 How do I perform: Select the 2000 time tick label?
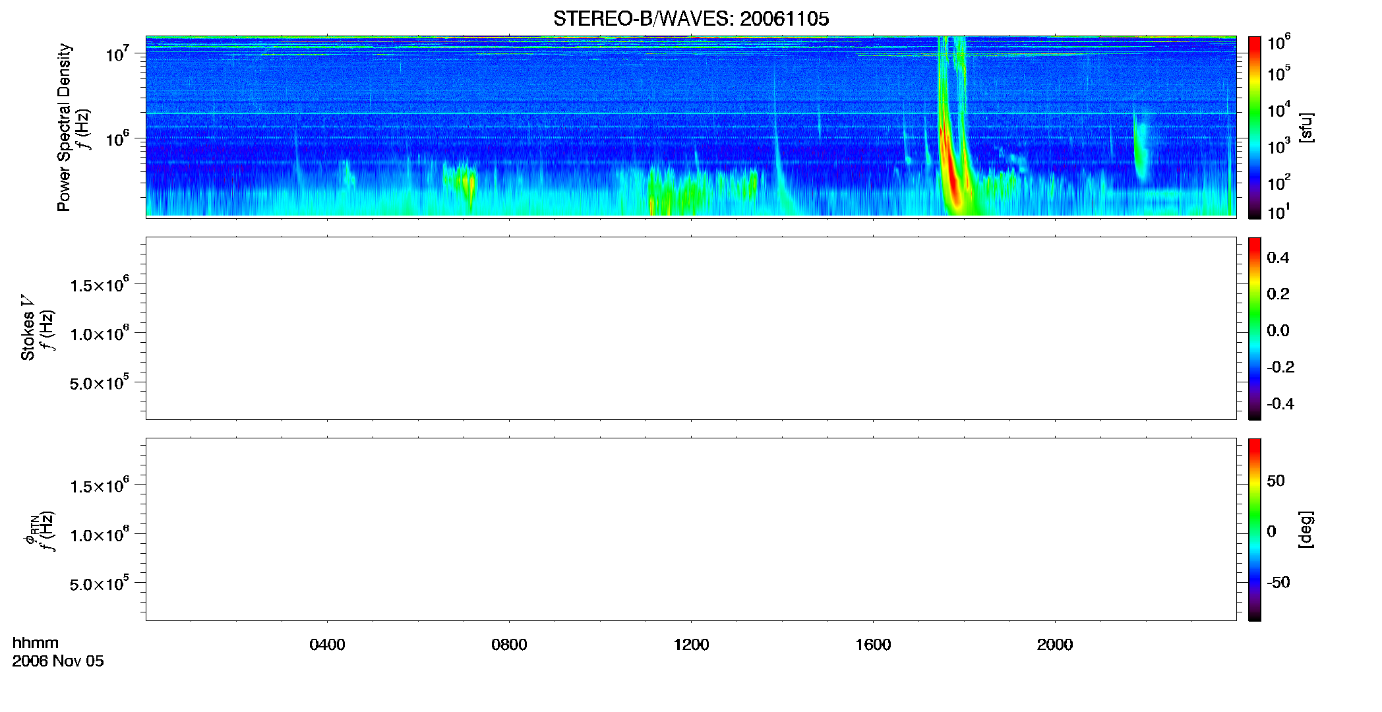1055,644
